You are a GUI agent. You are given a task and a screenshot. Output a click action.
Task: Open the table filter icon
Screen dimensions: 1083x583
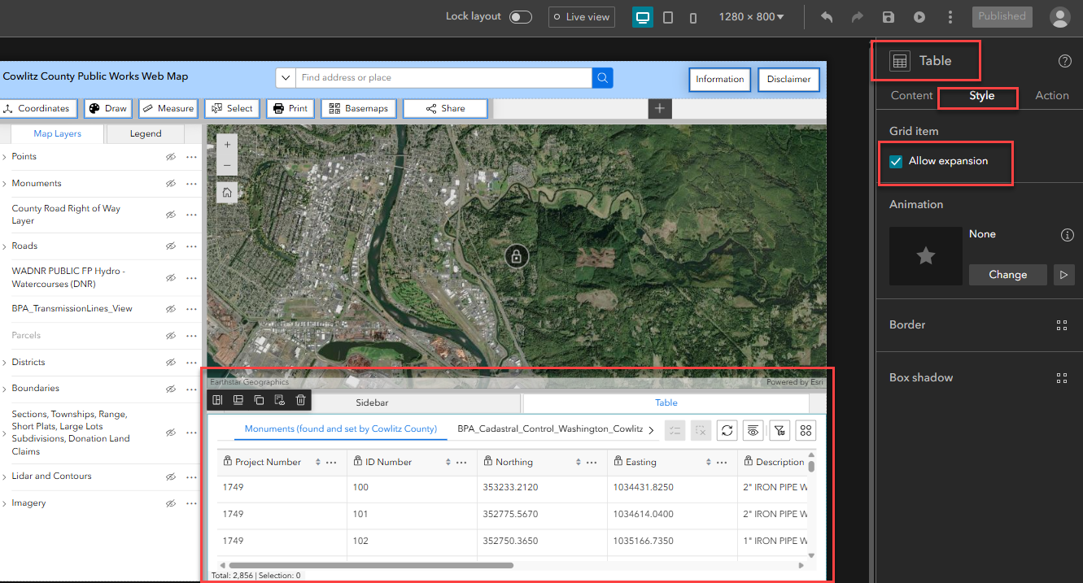pyautogui.click(x=779, y=430)
